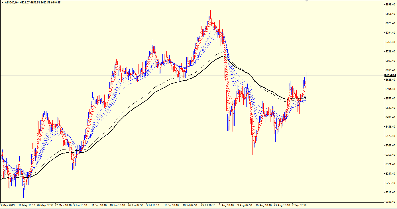
Task: Click the 6219.40 price axis label
Action: pos(390,192)
